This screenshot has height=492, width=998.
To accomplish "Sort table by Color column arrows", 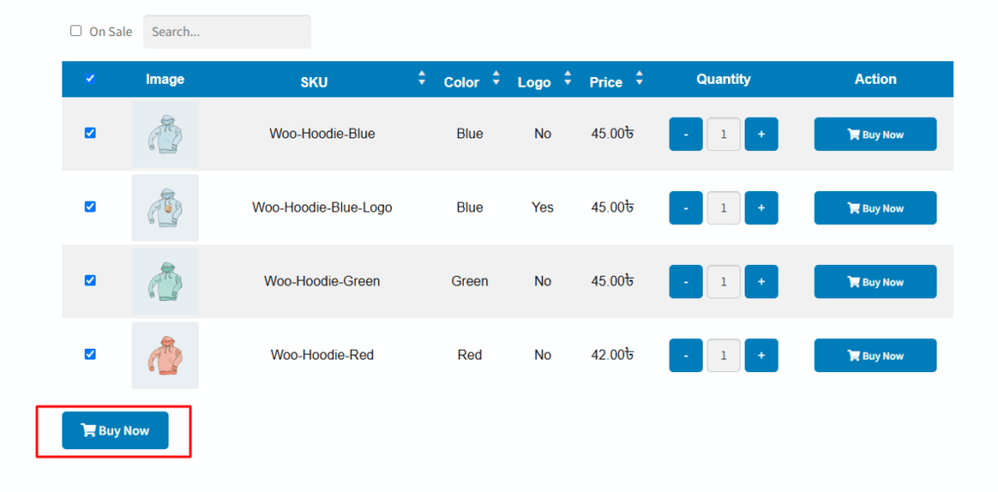I will click(x=496, y=79).
